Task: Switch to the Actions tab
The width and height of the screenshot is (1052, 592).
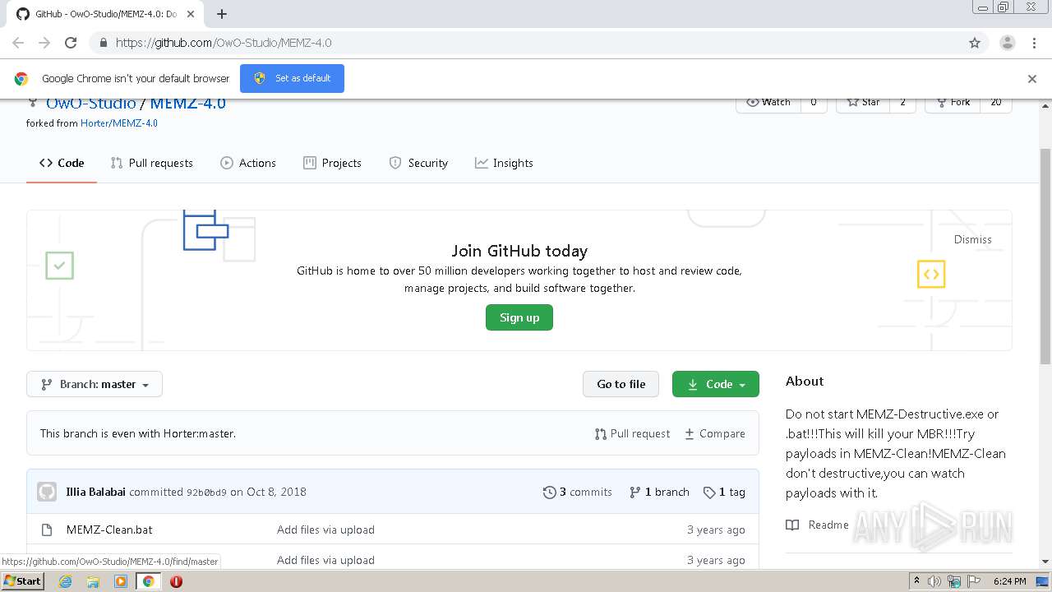Action: pyautogui.click(x=248, y=163)
